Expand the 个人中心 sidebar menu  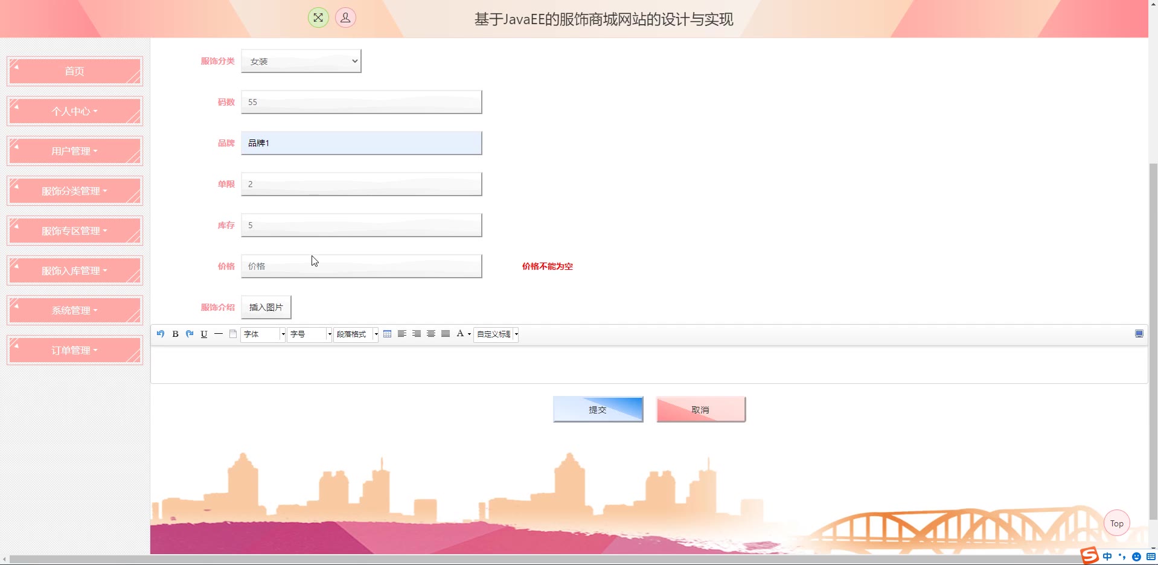pos(75,111)
